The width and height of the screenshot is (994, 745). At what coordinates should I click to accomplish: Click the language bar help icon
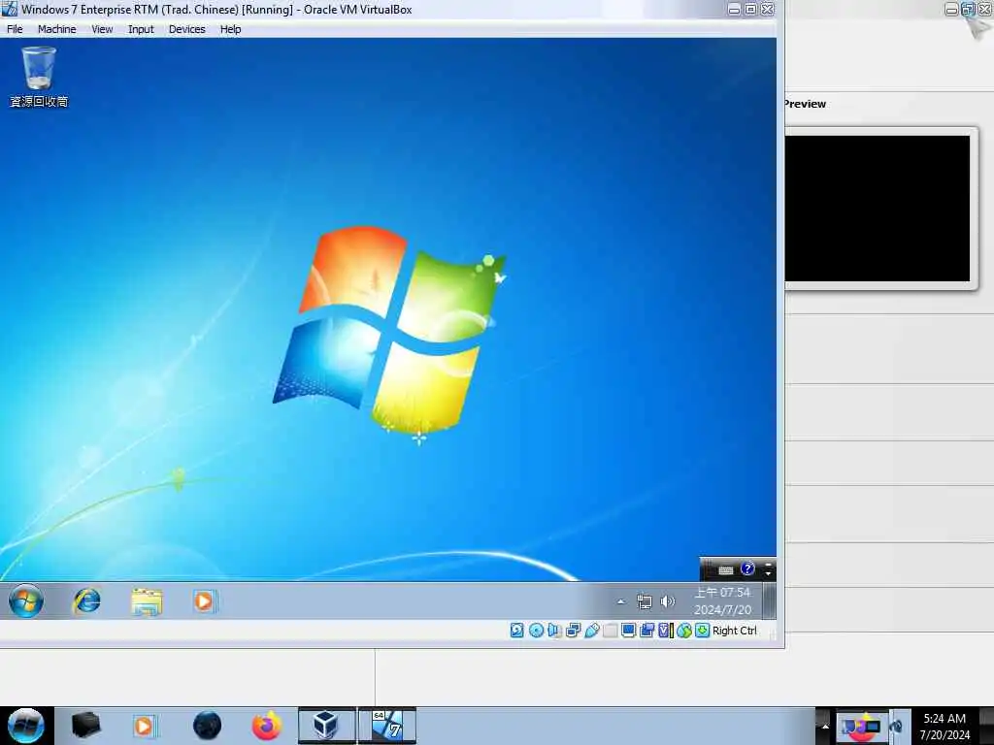[x=748, y=568]
